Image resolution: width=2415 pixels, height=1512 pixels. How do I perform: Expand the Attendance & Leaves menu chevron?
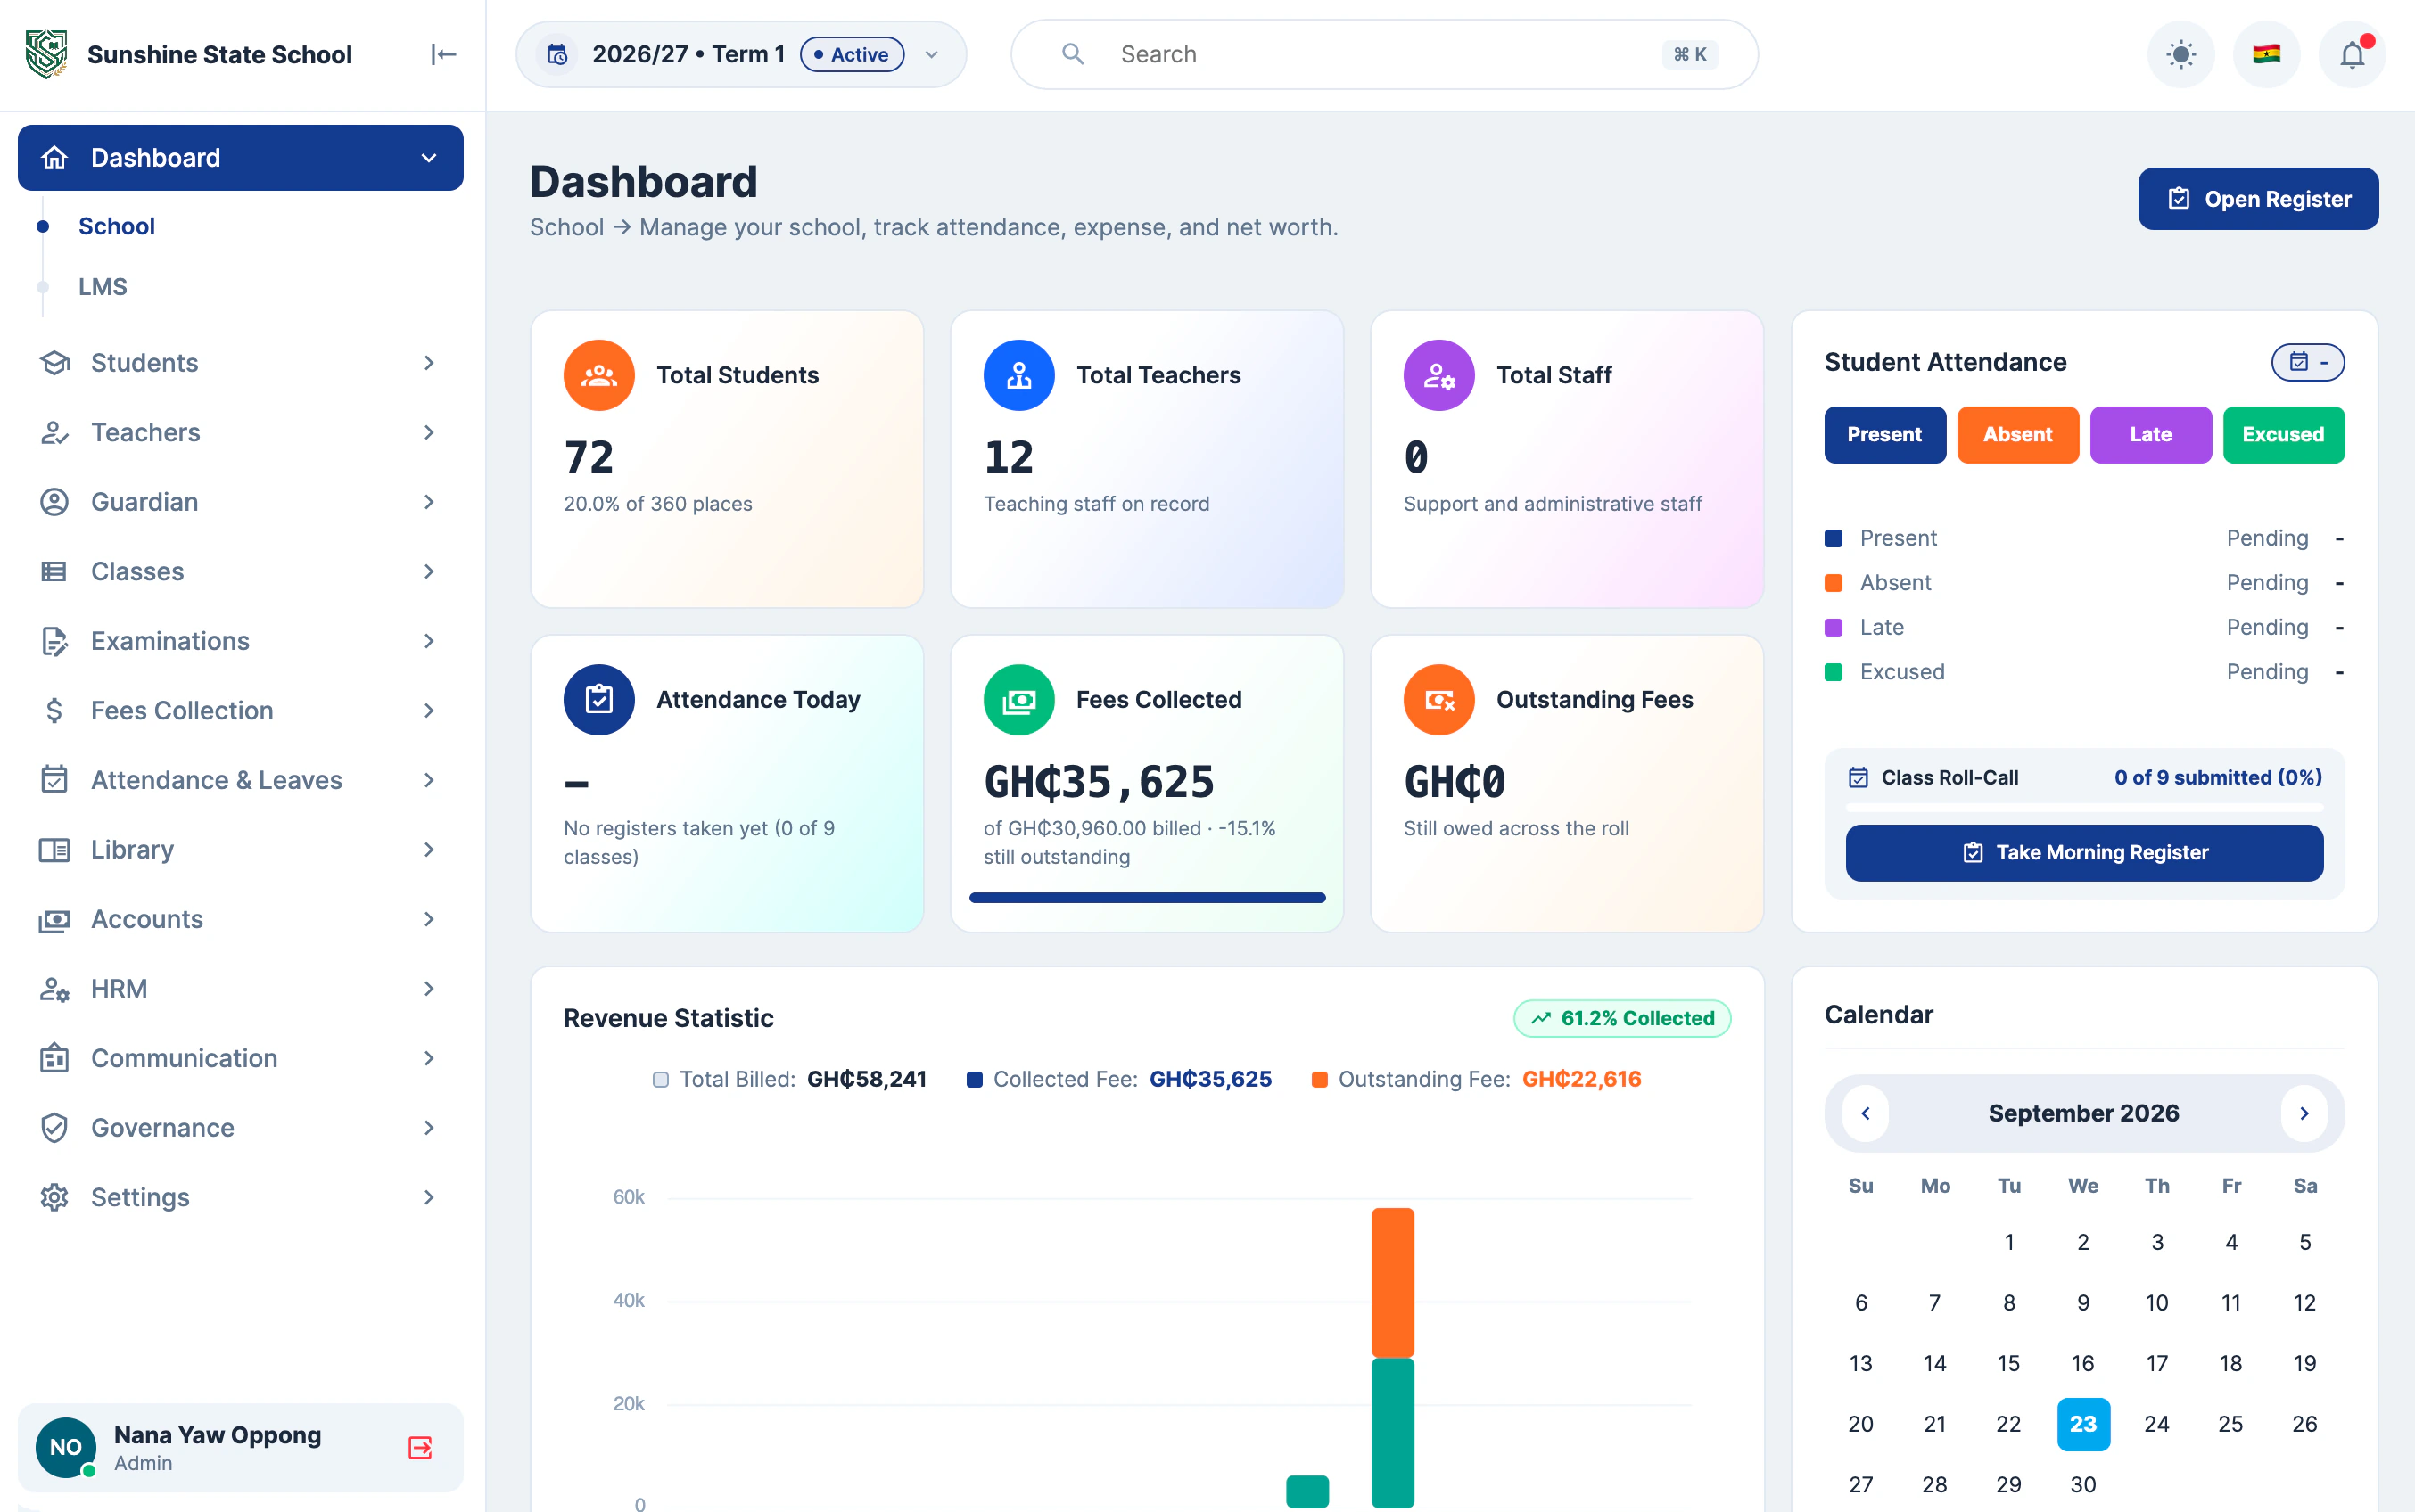coord(429,780)
